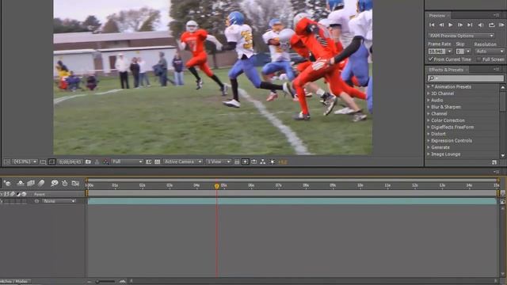The width and height of the screenshot is (507, 285).
Task: Open the Timeline from viewer button
Action: [253, 161]
